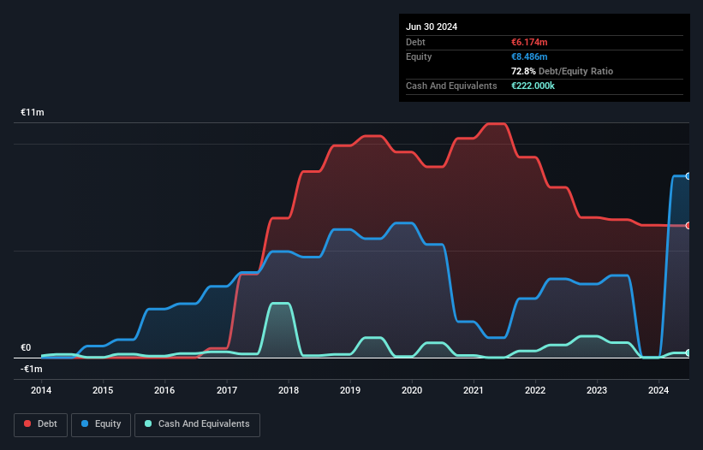Click the 2022 x-axis label
Image resolution: width=703 pixels, height=450 pixels.
click(535, 390)
